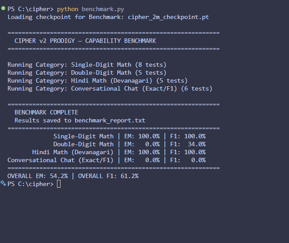Click 'F1: 0.0%' in Conversational Chat row
This screenshot has height=243, width=289.
[x=188, y=160]
